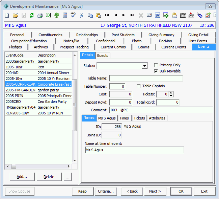Uncheck the Bulk Movable checkbox
The height and width of the screenshot is (199, 219).
point(156,71)
